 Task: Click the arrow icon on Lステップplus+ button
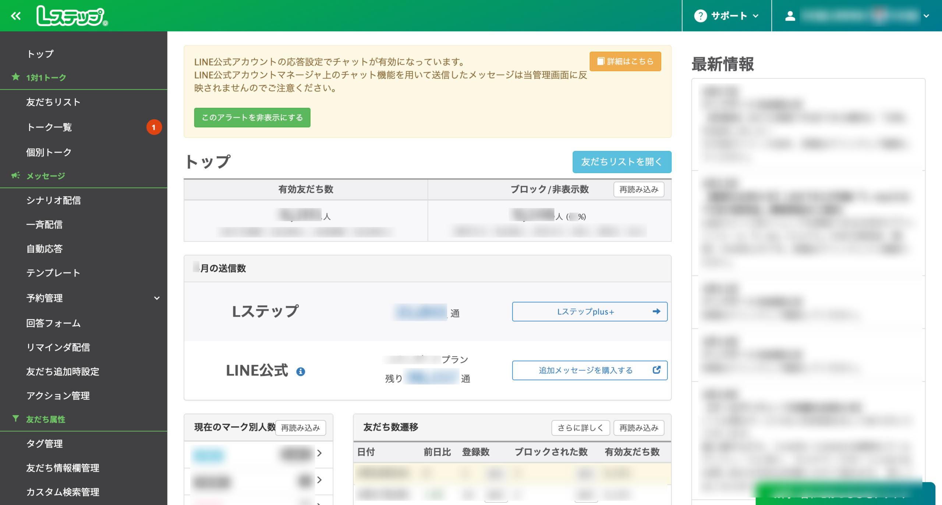tap(656, 312)
